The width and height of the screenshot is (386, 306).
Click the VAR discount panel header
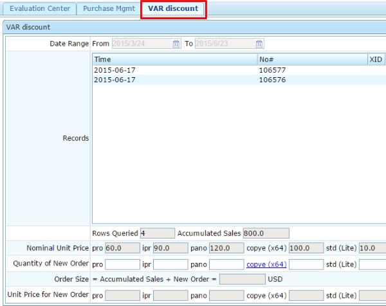point(194,27)
